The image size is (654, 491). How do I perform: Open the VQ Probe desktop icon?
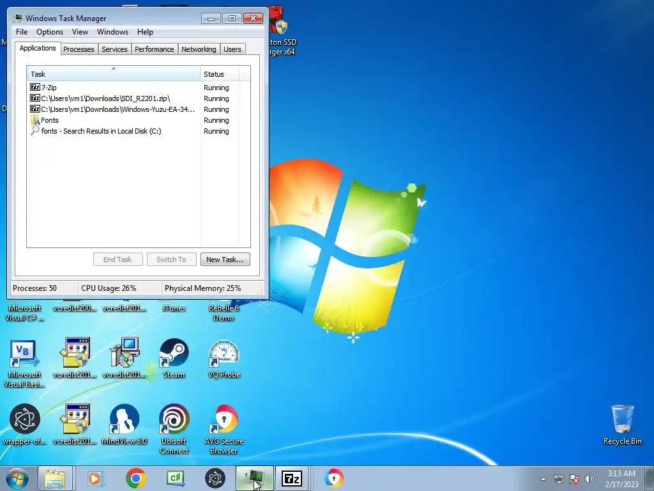[224, 358]
